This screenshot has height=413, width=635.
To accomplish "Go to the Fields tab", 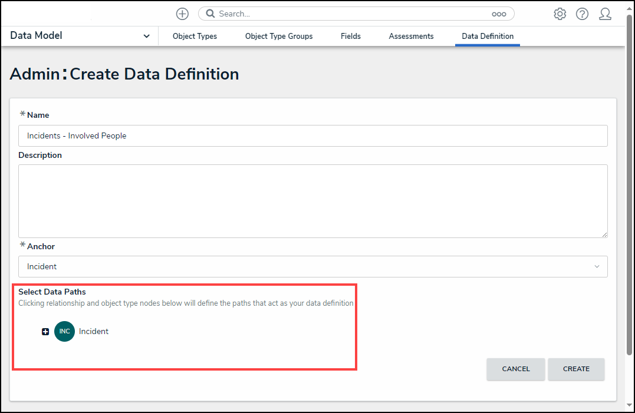I will (350, 37).
